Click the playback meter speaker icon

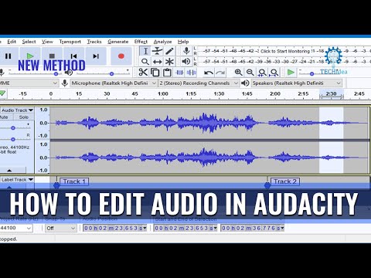186,62
